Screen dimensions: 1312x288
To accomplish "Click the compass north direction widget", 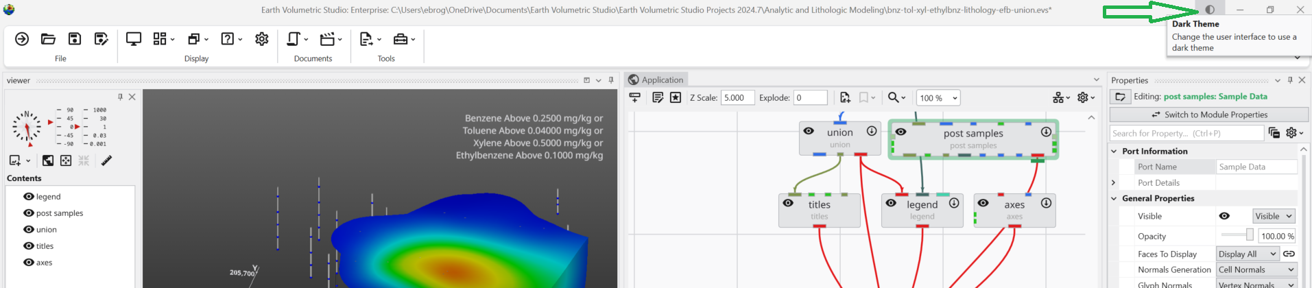I will coord(27,128).
